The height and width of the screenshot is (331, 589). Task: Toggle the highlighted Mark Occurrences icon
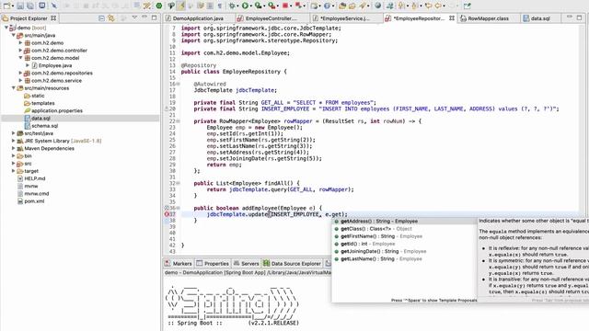coord(180,6)
